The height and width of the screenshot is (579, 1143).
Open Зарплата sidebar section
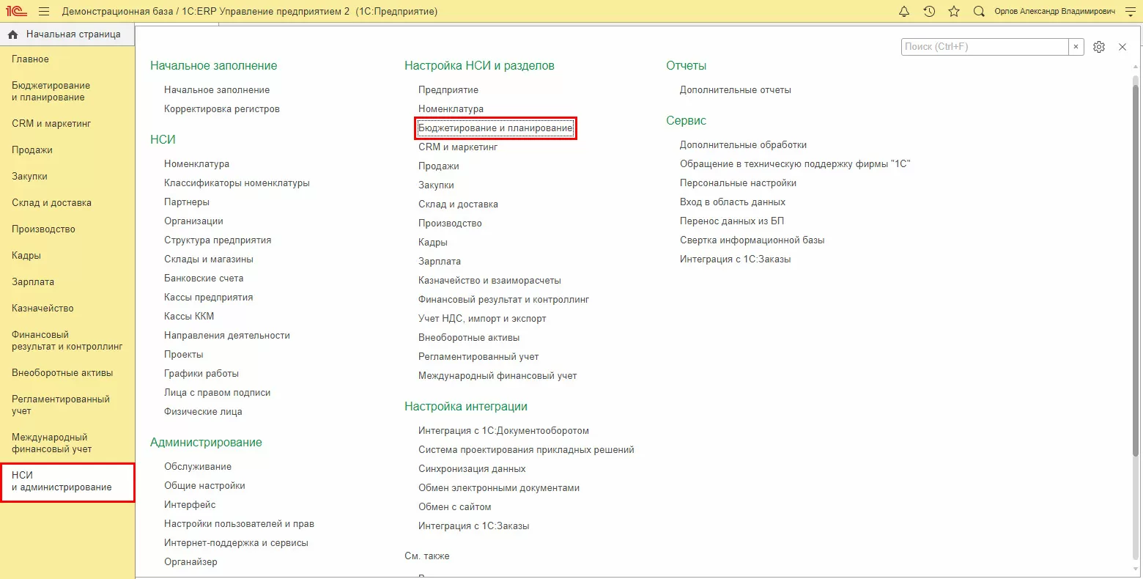(33, 282)
